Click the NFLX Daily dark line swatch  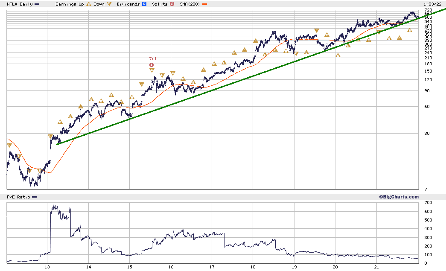click(x=37, y=4)
